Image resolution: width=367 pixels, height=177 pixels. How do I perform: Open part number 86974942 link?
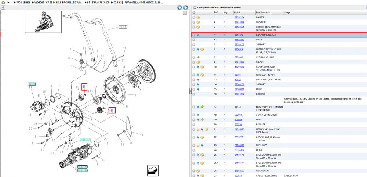click(x=239, y=94)
